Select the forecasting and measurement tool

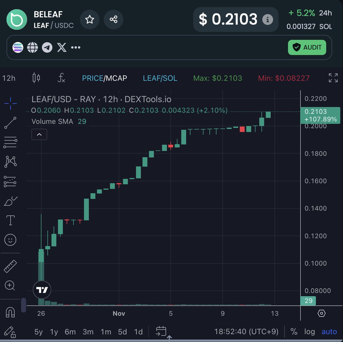10,182
